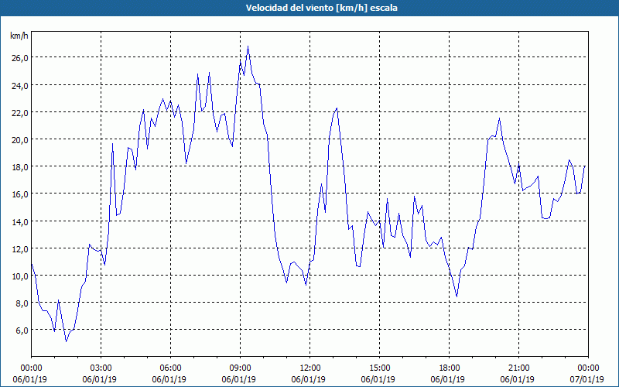The height and width of the screenshot is (387, 619).
Task: Click the wind speed peak just after 13:00
Action: pyautogui.click(x=337, y=108)
